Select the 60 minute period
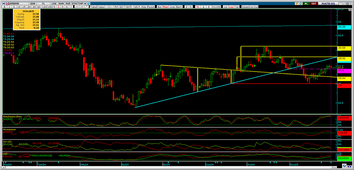 39,6
